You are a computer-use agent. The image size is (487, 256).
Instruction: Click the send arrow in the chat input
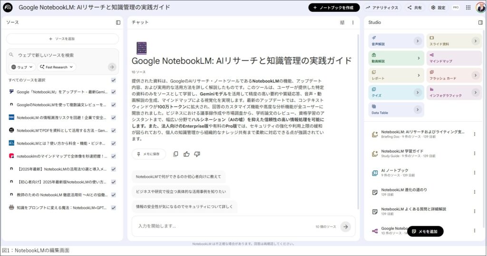pos(345,227)
